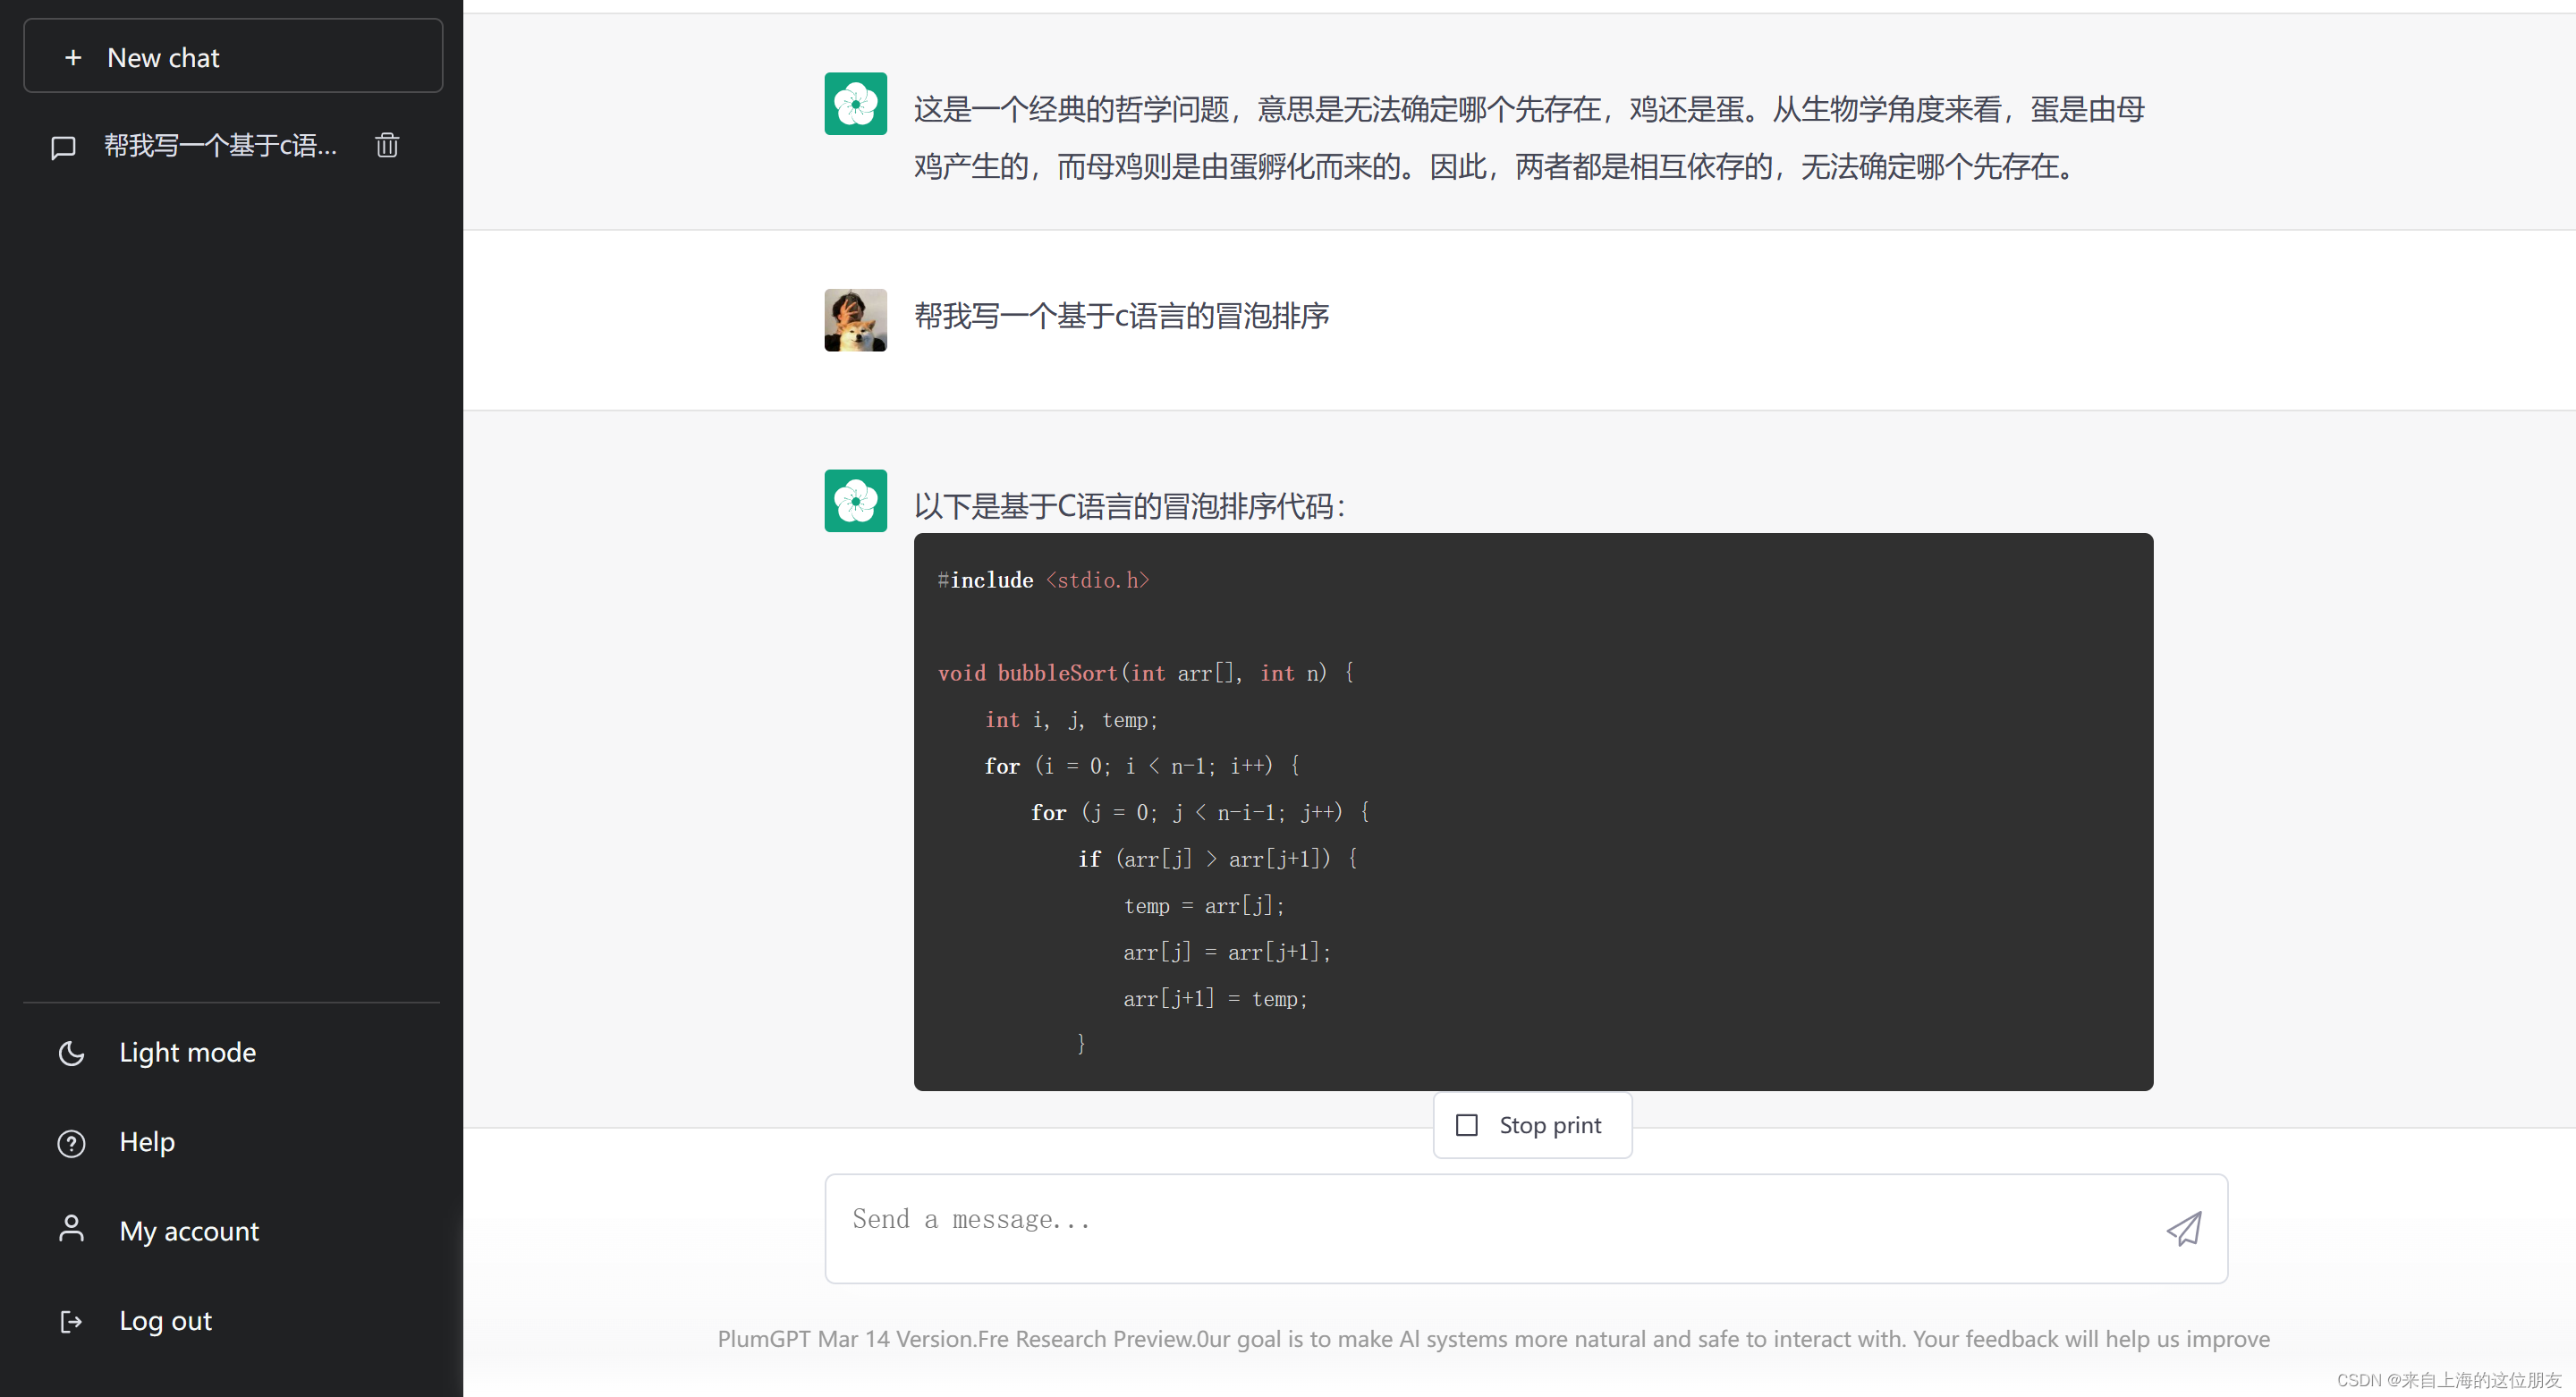Click the Stop print button

(x=1532, y=1123)
